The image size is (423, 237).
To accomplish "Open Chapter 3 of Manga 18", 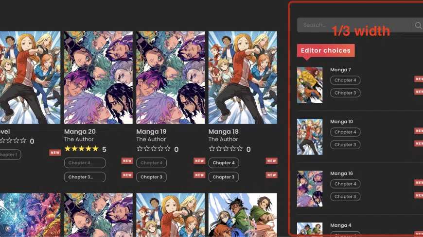I will click(x=223, y=177).
